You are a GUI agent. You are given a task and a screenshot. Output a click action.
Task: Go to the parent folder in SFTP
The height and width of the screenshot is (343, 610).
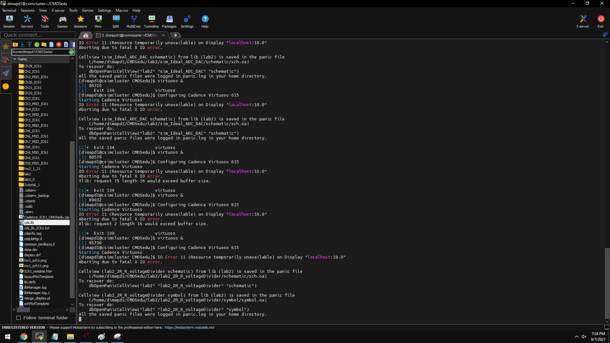15,44
